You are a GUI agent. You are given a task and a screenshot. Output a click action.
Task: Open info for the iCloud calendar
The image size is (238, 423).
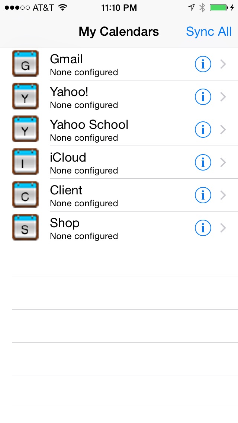pos(203,162)
